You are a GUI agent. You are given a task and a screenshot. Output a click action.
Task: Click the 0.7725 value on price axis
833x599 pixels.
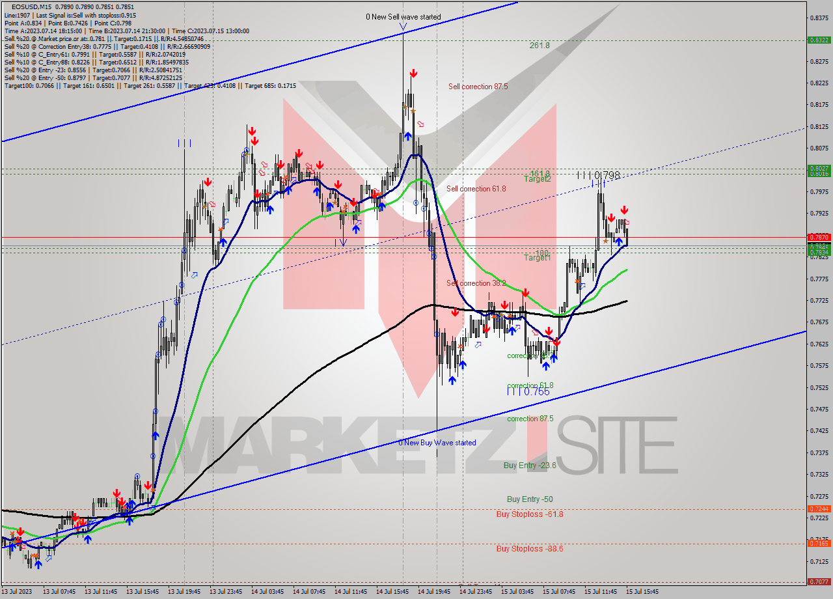[819, 300]
